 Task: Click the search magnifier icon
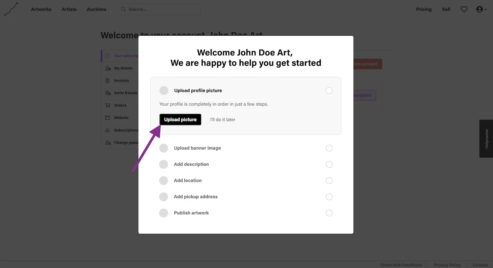pyautogui.click(x=123, y=9)
